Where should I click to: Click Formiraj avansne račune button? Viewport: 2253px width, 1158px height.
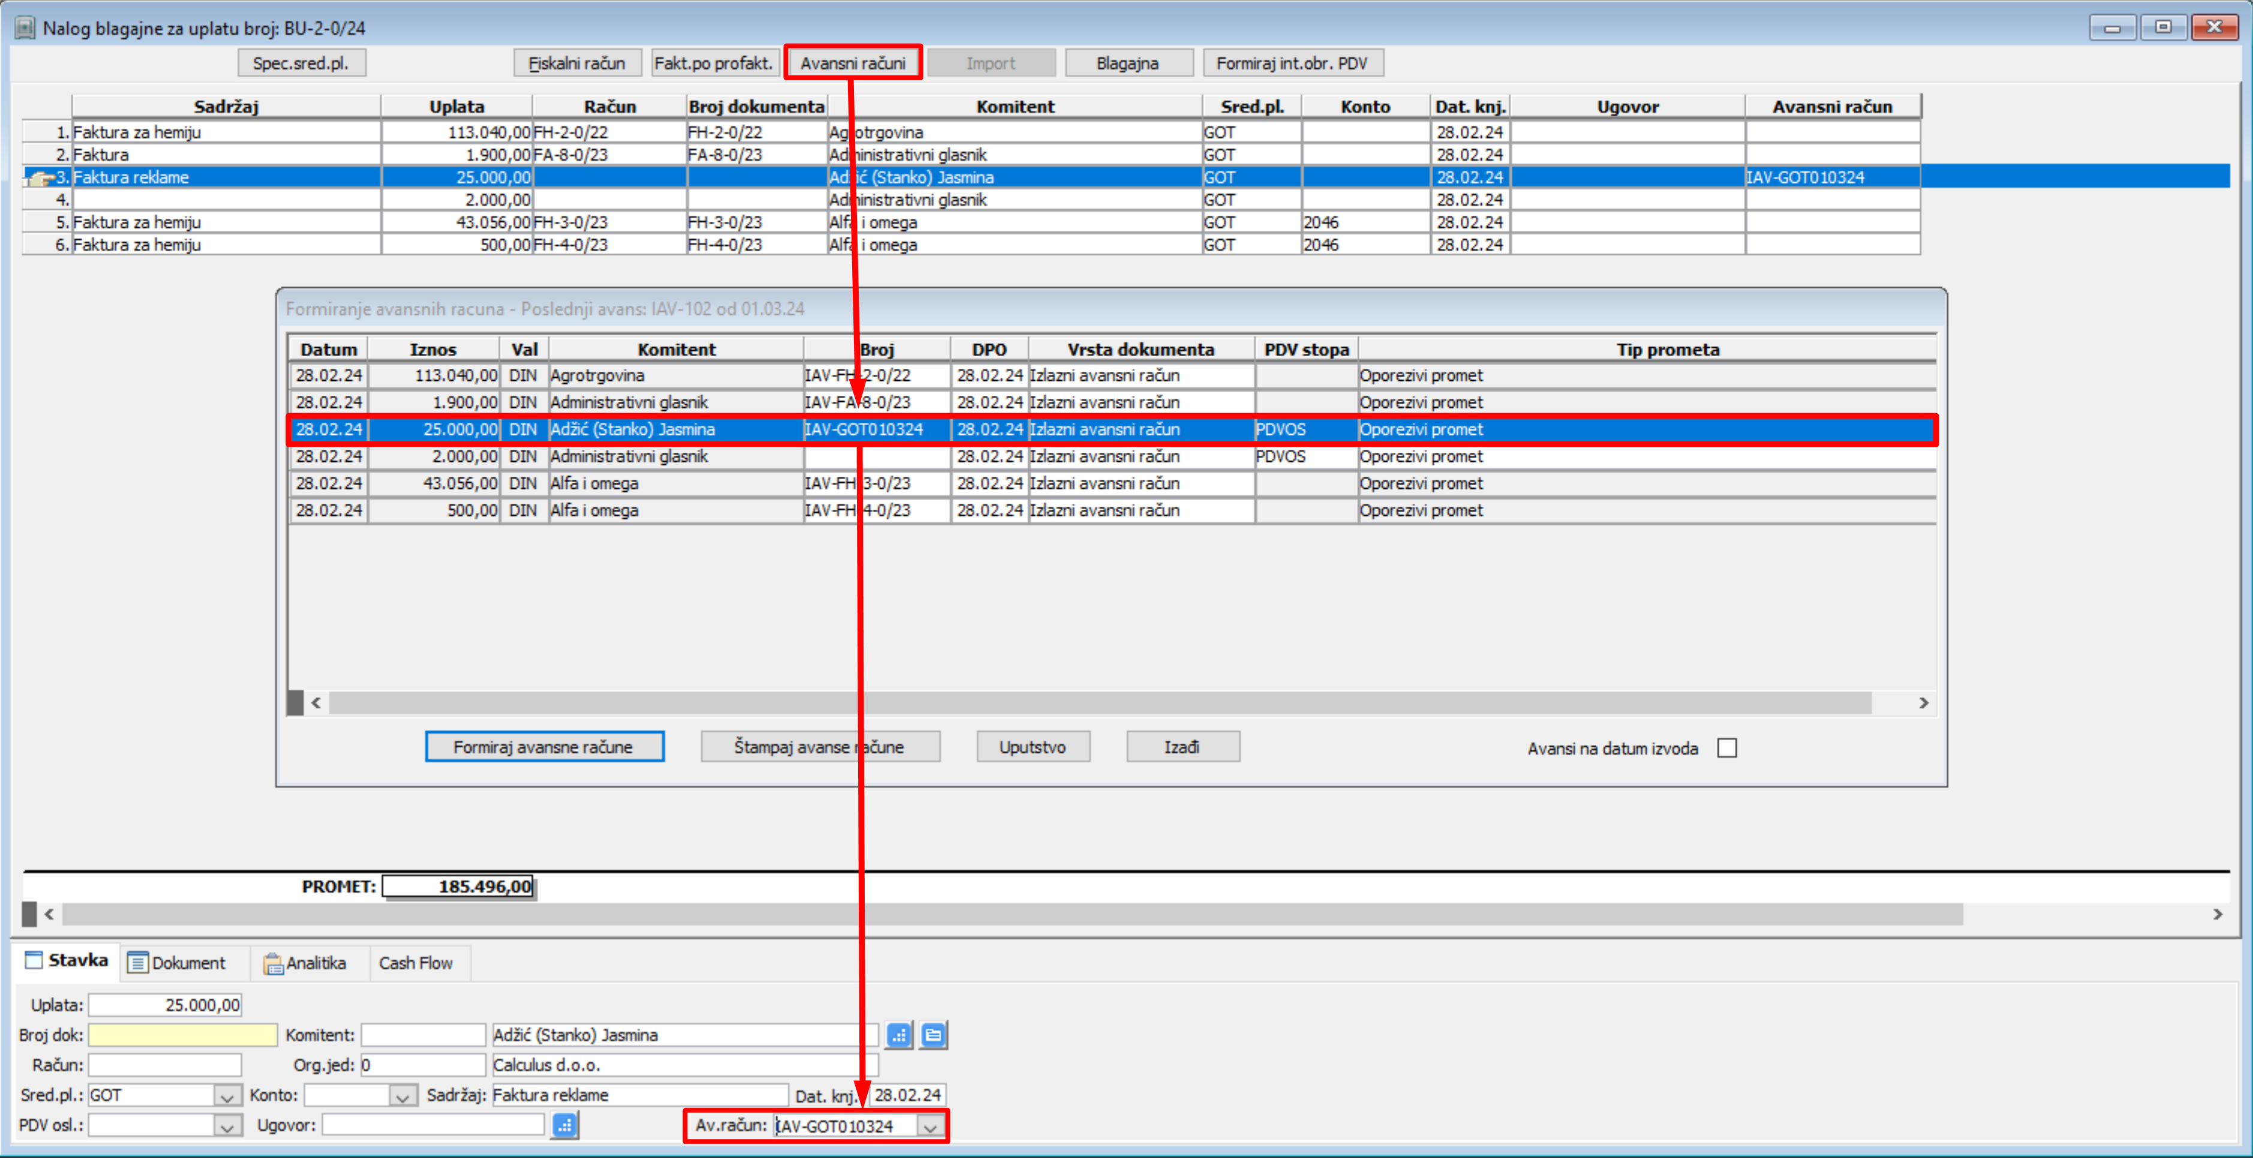click(x=544, y=748)
